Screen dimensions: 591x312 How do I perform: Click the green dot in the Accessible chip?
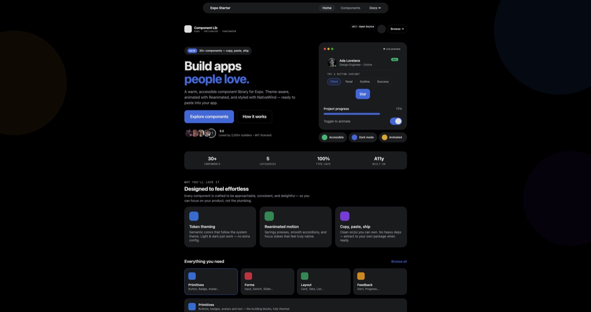click(x=325, y=137)
